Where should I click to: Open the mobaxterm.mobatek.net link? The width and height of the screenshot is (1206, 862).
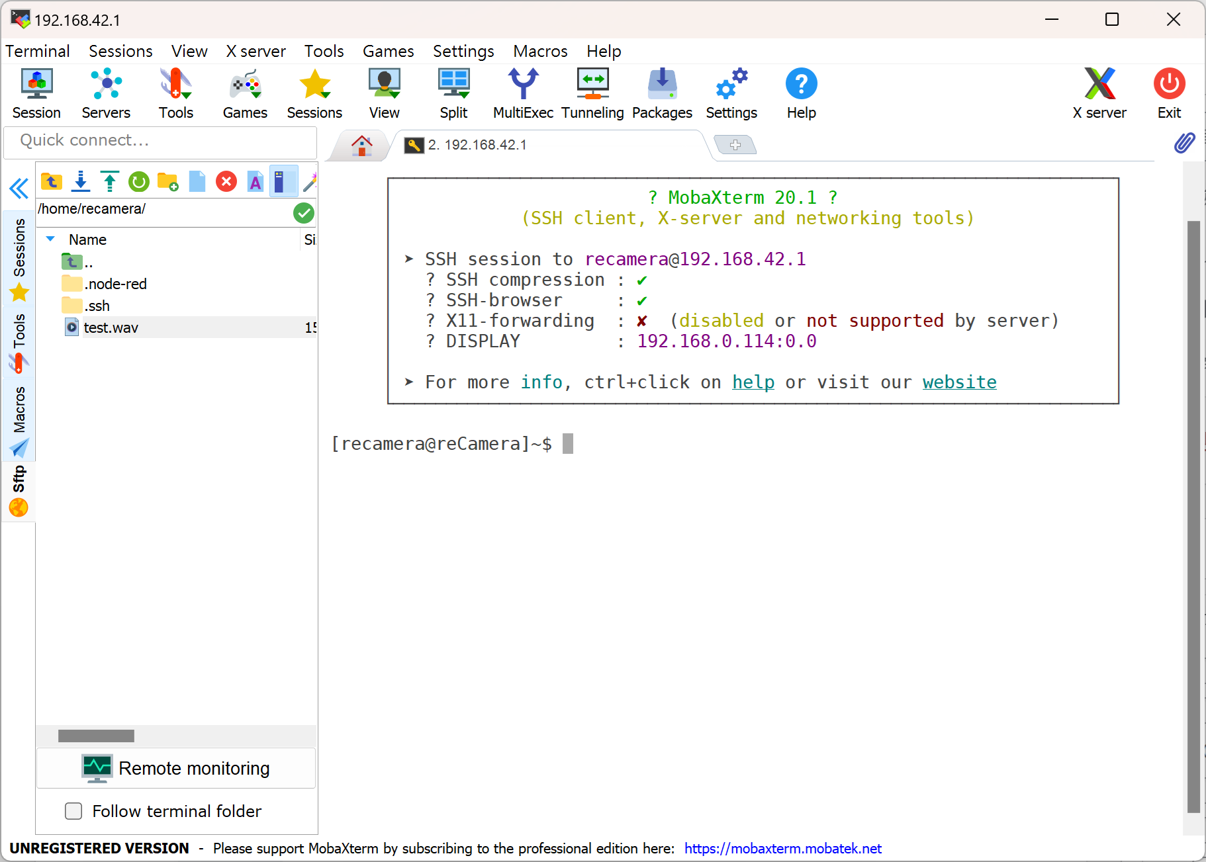[782, 848]
